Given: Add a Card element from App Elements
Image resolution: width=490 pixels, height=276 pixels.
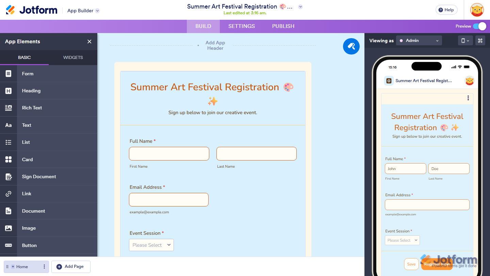Looking at the screenshot, I should click(x=27, y=159).
